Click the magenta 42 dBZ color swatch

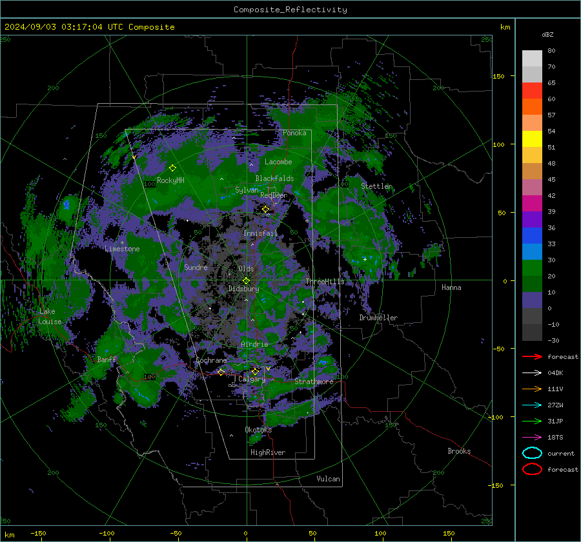[532, 203]
